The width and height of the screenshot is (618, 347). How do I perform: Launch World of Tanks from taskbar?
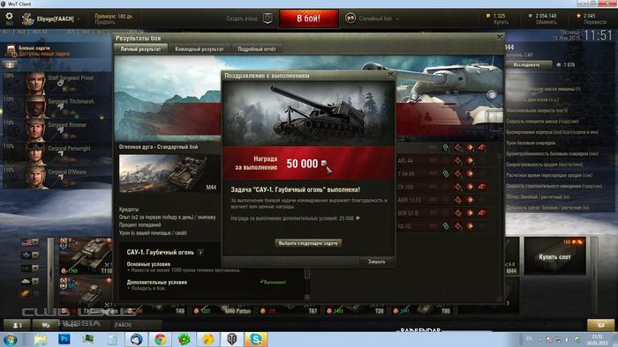(x=232, y=339)
